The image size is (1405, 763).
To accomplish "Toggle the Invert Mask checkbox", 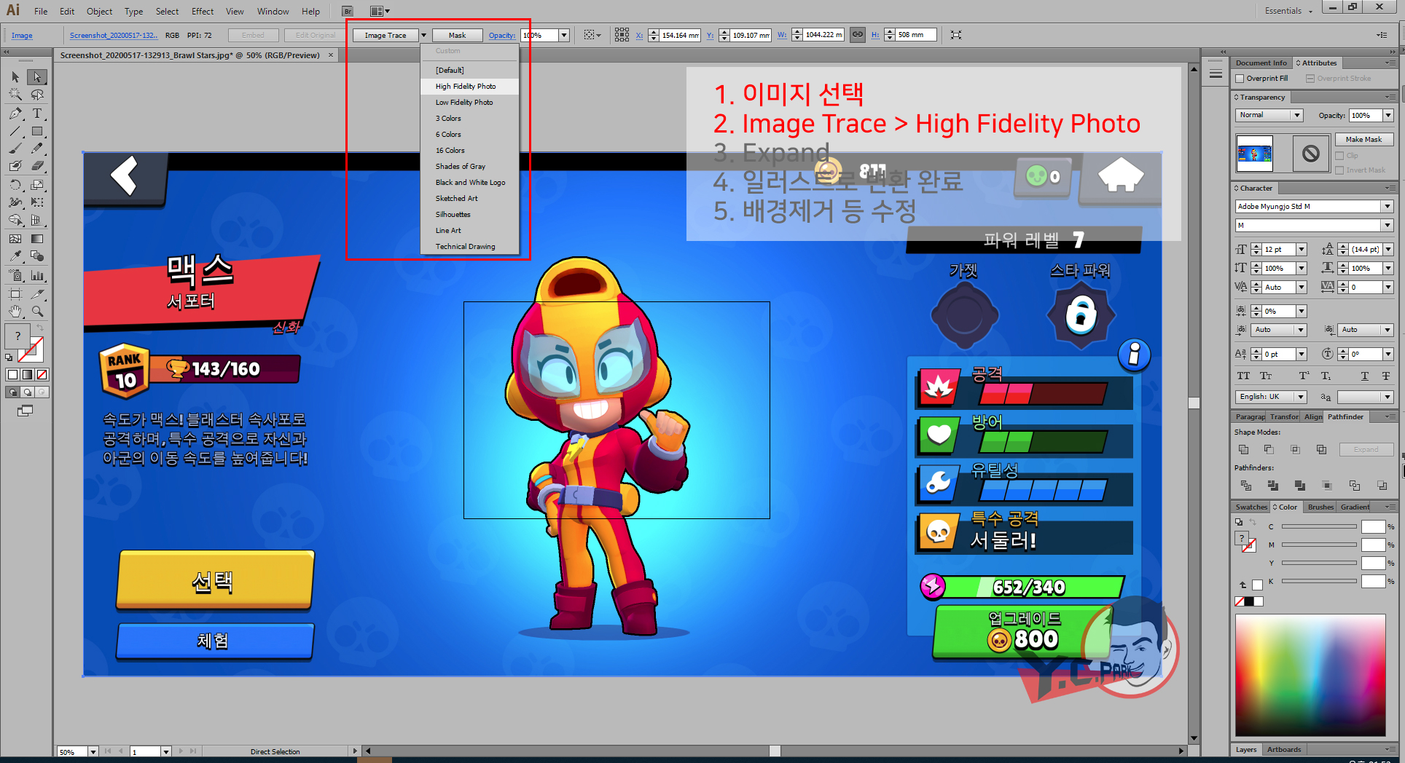I will (1339, 170).
